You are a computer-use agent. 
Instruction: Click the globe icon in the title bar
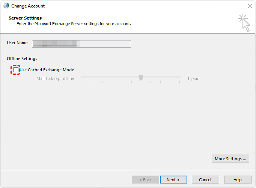[x=6, y=6]
